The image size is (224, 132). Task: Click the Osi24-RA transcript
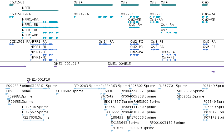coord(93,17)
